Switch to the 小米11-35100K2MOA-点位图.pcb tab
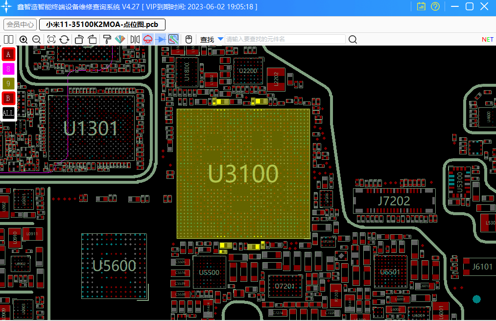Viewport: 496px width, 321px height. coord(102,25)
